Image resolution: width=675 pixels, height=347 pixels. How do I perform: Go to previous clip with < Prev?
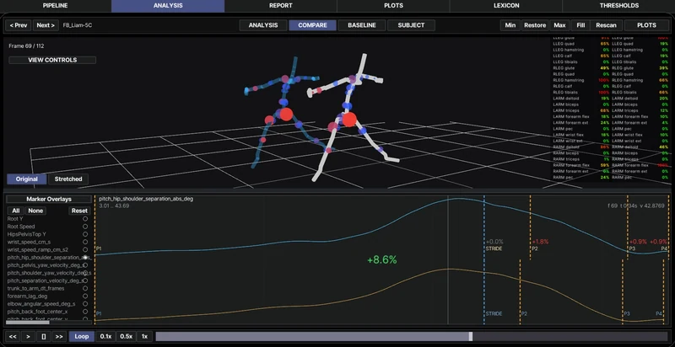[x=18, y=25]
